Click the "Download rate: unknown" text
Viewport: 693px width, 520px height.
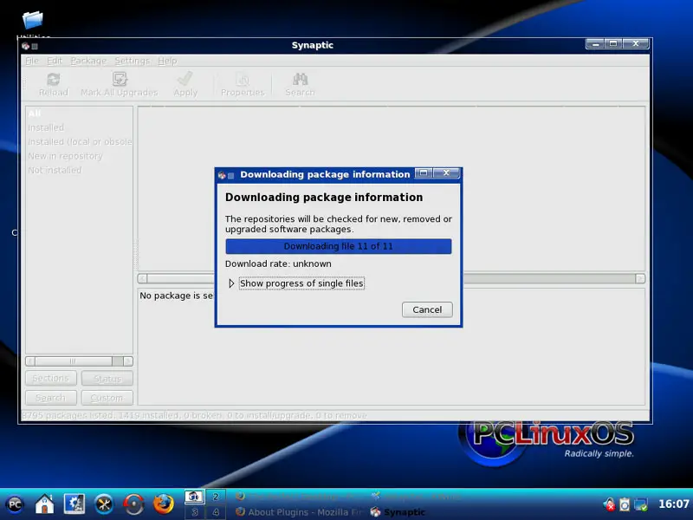278,264
